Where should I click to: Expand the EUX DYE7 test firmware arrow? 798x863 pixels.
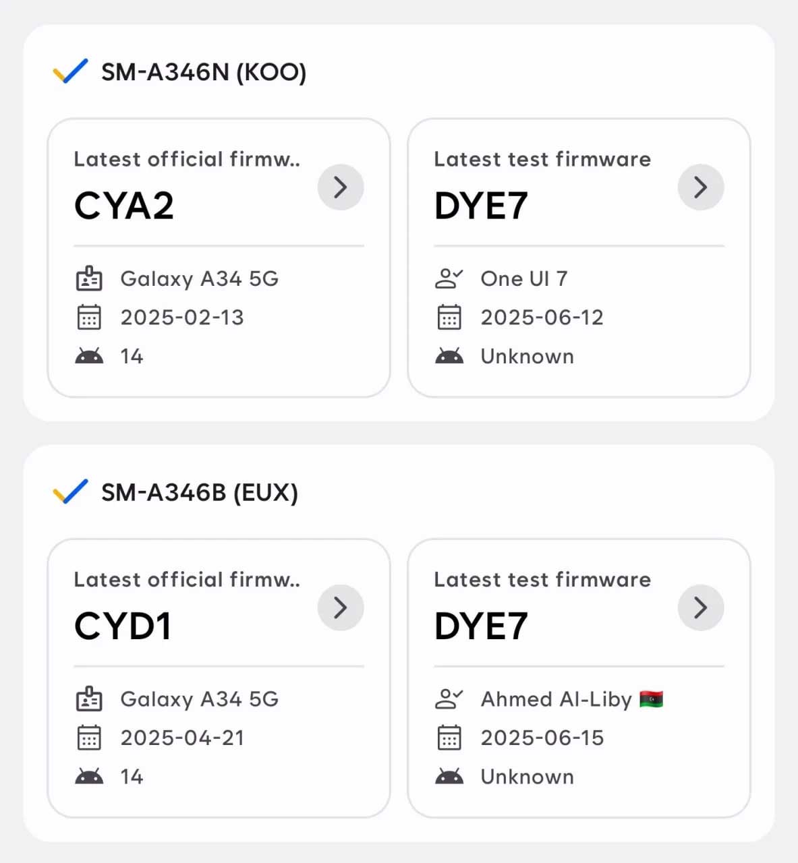pyautogui.click(x=701, y=607)
